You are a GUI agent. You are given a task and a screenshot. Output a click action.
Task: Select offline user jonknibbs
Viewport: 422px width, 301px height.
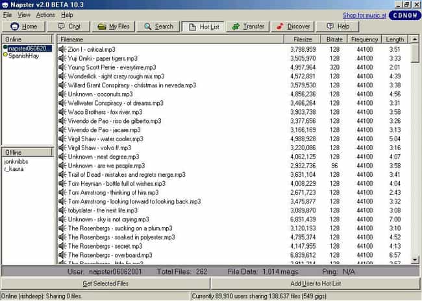pos(16,161)
